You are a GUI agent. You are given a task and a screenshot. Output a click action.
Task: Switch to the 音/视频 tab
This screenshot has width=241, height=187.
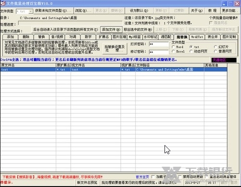[x=57, y=37]
